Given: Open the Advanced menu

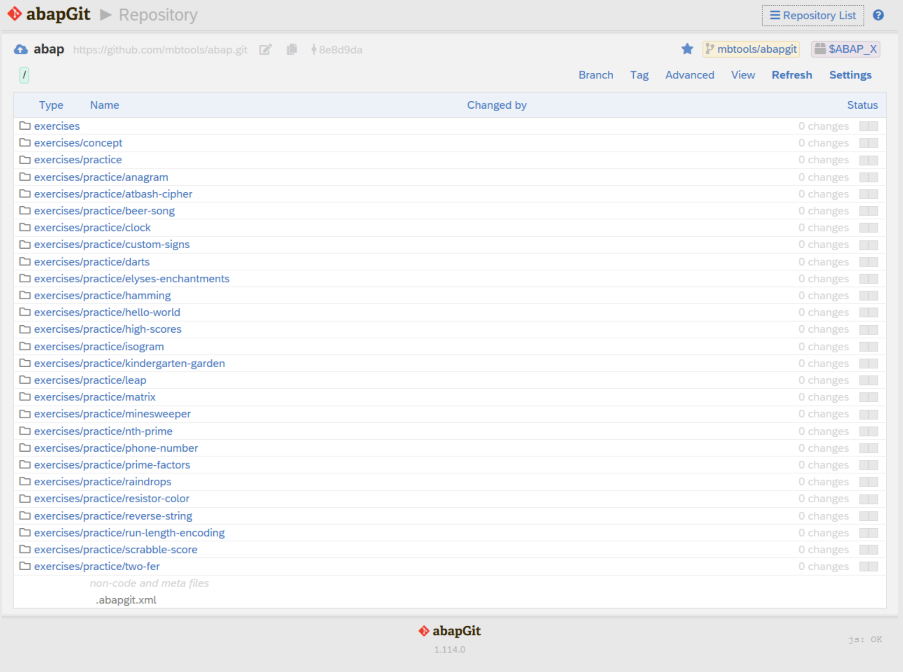Looking at the screenshot, I should (x=690, y=75).
